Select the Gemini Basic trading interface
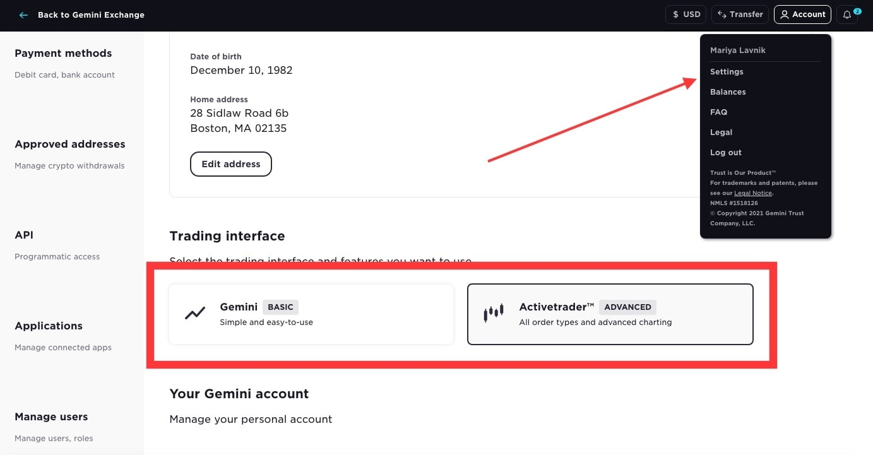 pos(311,314)
